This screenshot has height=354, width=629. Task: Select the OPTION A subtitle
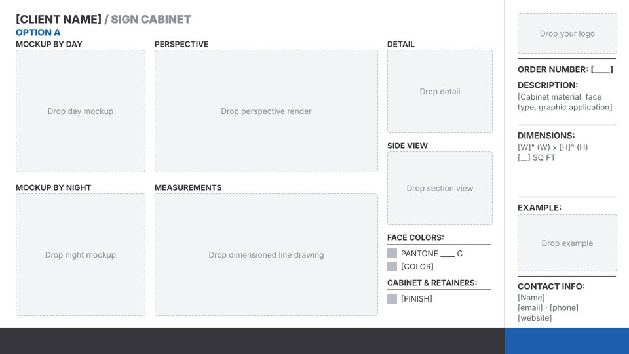[38, 33]
